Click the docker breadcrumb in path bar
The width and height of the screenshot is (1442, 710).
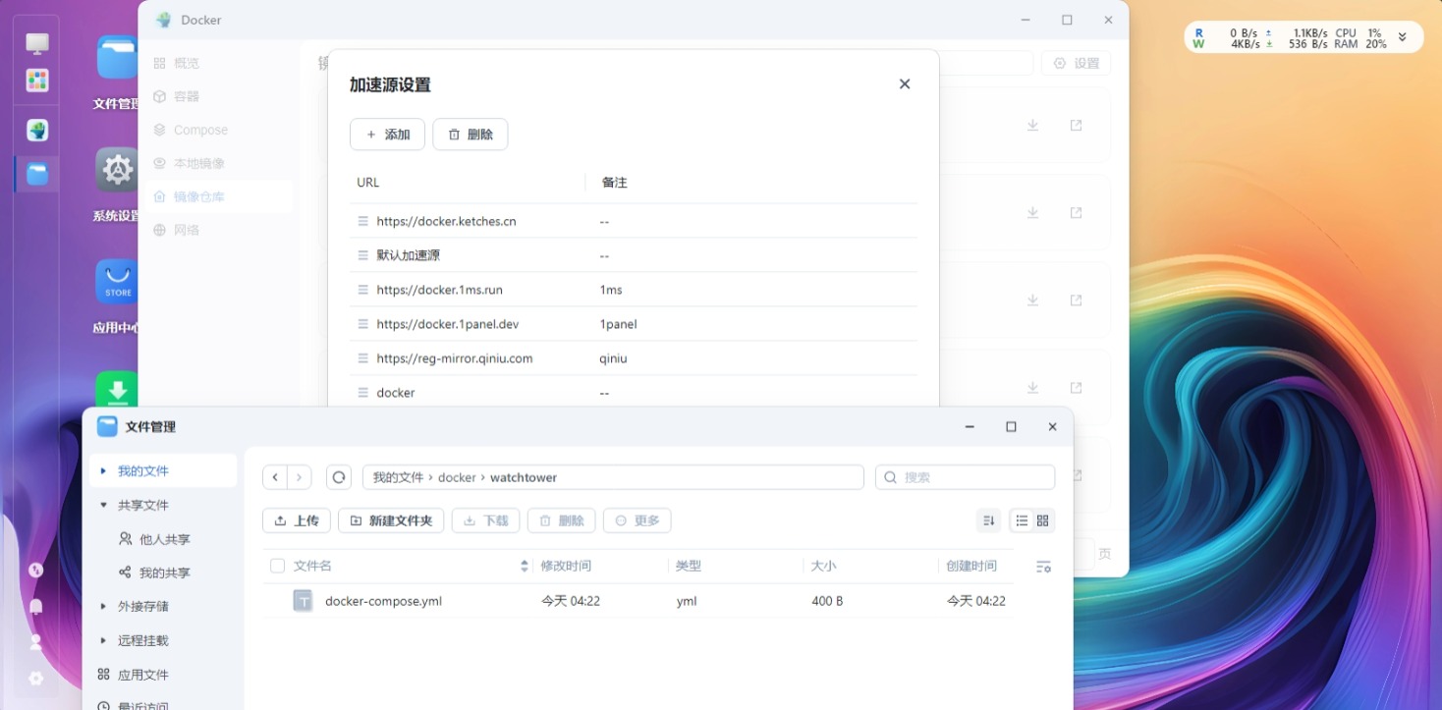point(457,477)
